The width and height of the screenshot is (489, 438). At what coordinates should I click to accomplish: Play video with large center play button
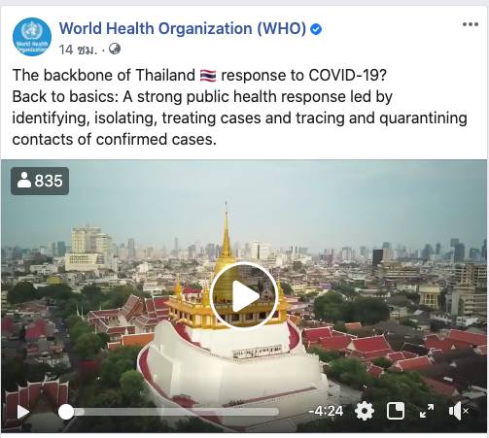(244, 295)
